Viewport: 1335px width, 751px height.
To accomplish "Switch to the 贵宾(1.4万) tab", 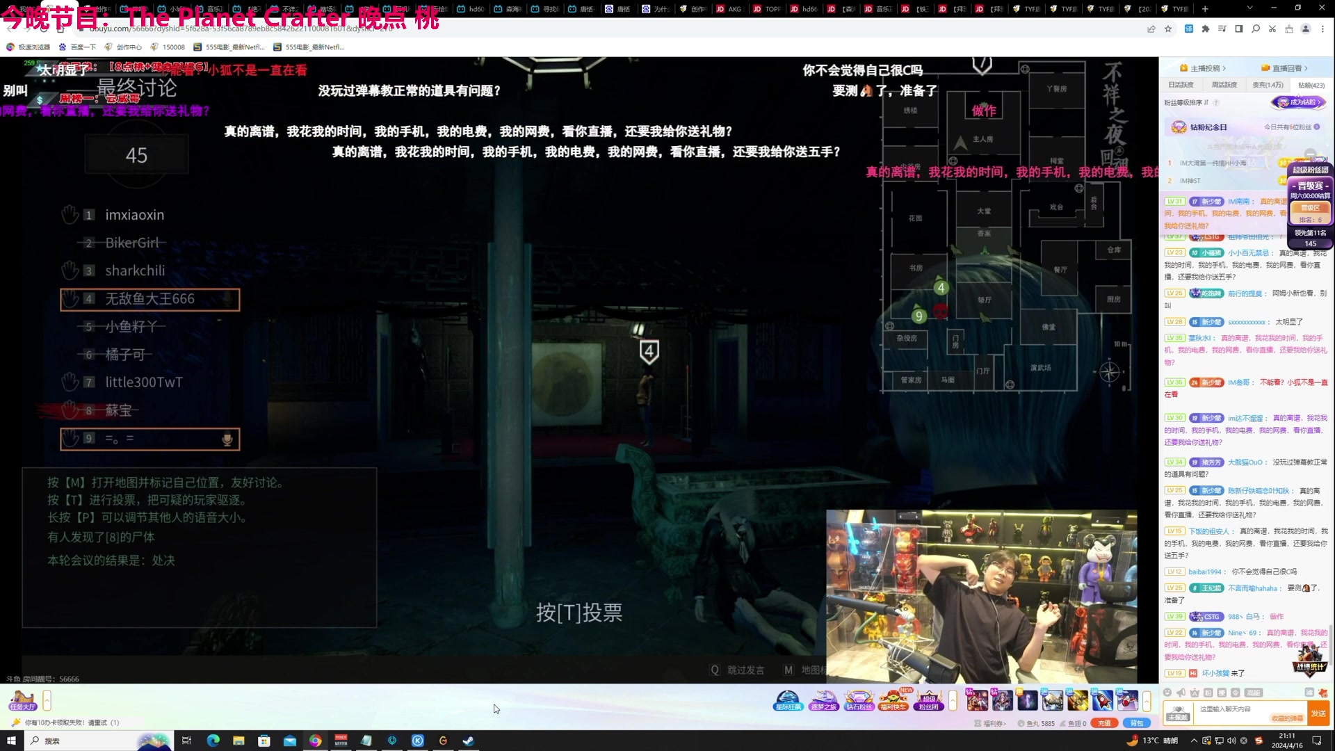I will pyautogui.click(x=1268, y=85).
